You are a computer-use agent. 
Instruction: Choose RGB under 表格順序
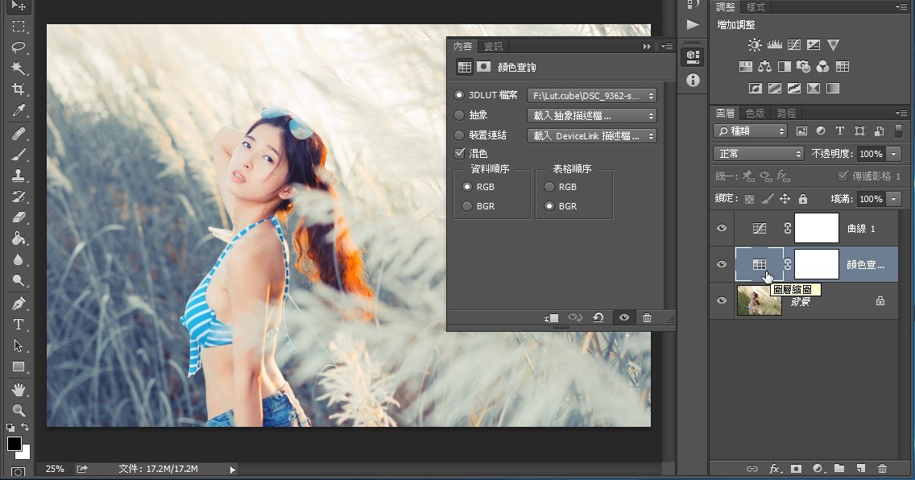[x=549, y=187]
